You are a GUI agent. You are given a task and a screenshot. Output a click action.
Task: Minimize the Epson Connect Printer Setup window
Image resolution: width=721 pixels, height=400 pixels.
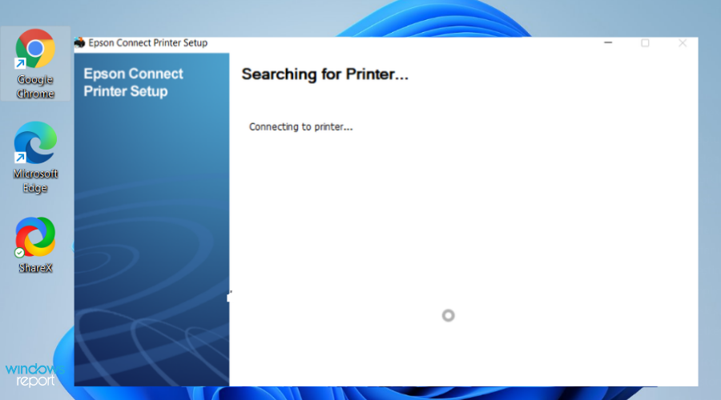608,42
